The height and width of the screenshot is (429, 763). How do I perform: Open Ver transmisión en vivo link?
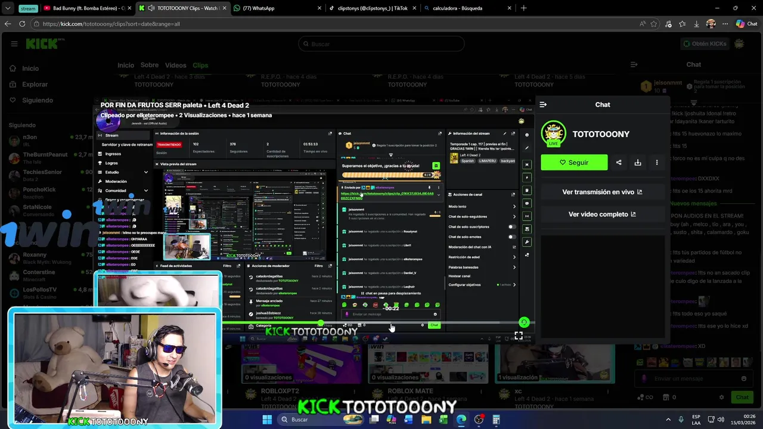[x=602, y=192]
